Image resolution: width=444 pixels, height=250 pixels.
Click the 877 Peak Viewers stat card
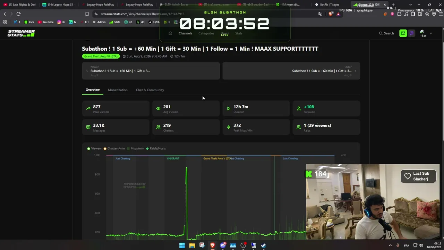tap(116, 109)
